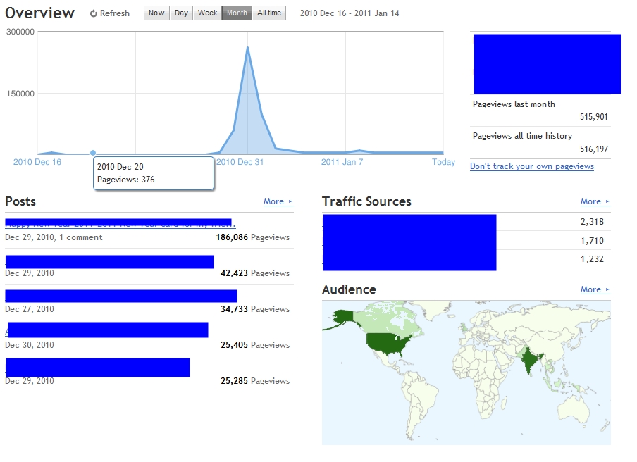Screen dimensions: 637x462
Task: Select the Now time range
Action: coord(156,13)
